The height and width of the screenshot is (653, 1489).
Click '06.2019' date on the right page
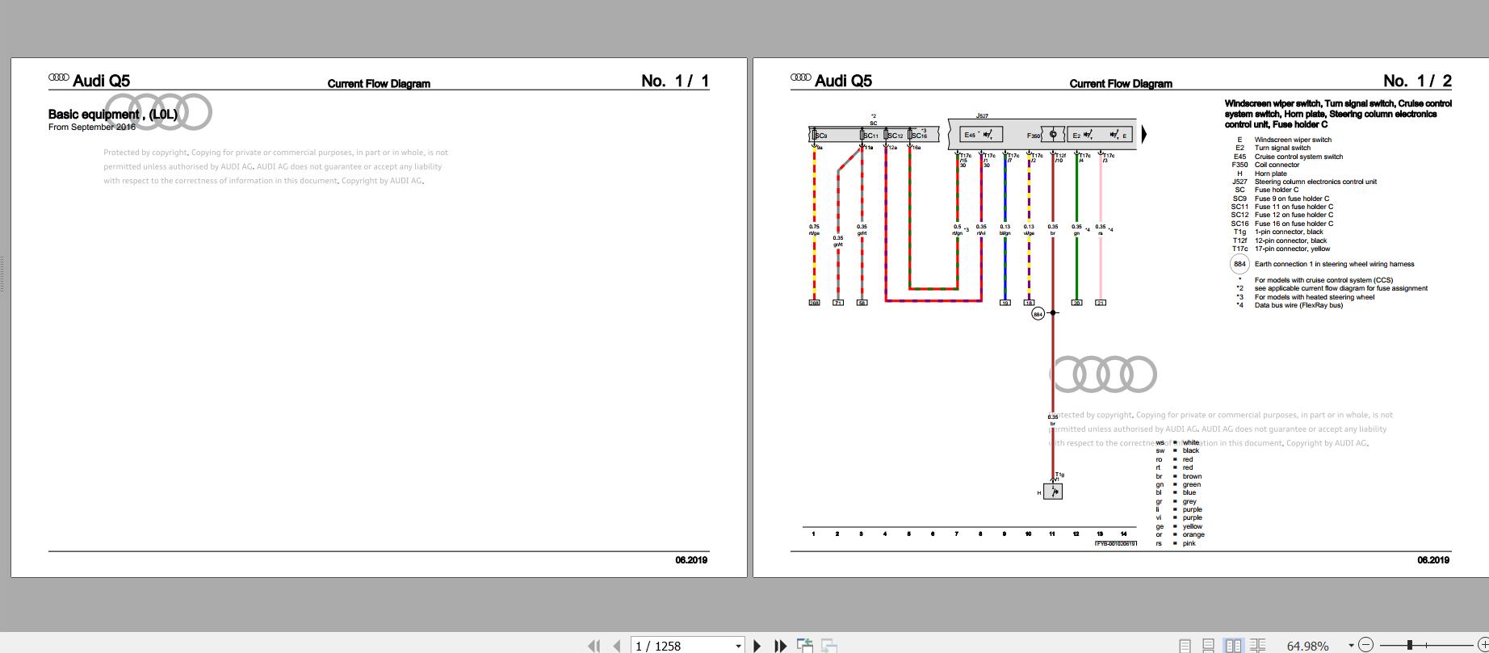(x=1433, y=560)
